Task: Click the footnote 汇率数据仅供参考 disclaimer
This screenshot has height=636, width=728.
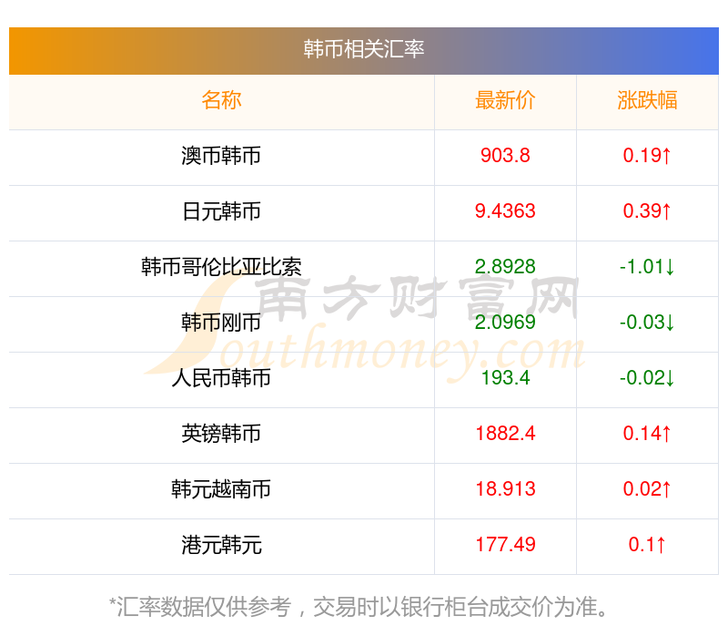Action: (x=359, y=607)
